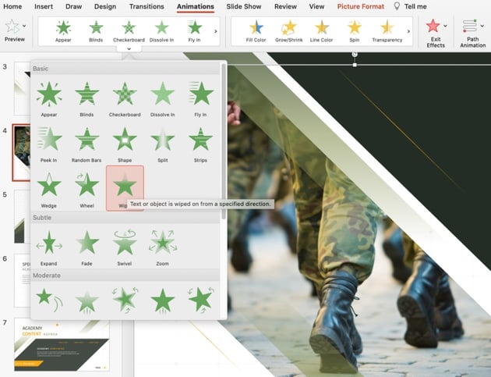Viewport: 491px width, 377px height.
Task: Apply the Zoom subtle effect
Action: [x=163, y=245]
